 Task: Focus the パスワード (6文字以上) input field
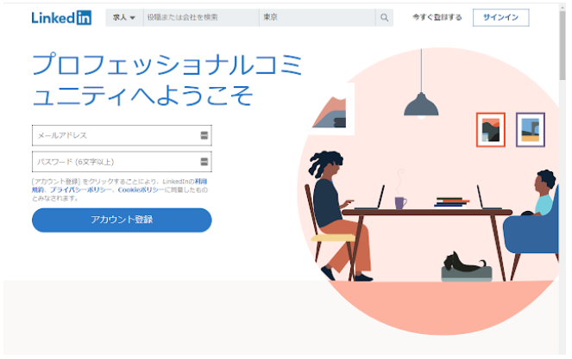click(122, 162)
